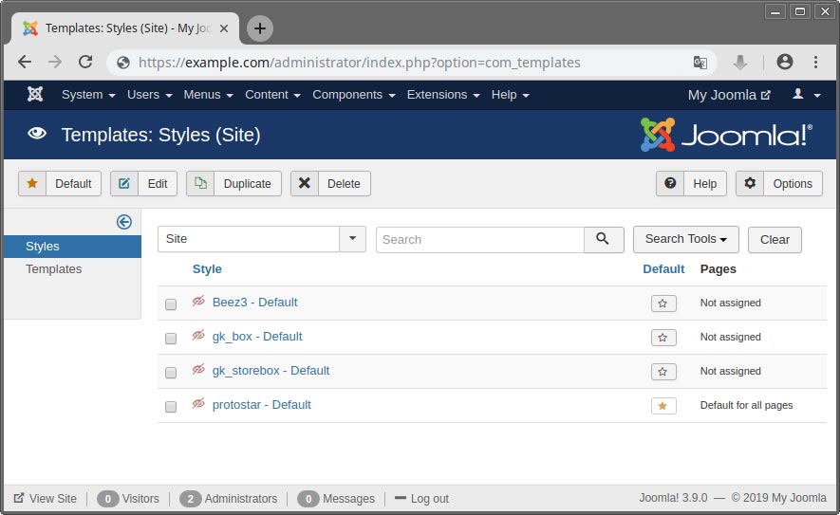Click the Administrators count badge
The image size is (840, 515).
click(191, 499)
